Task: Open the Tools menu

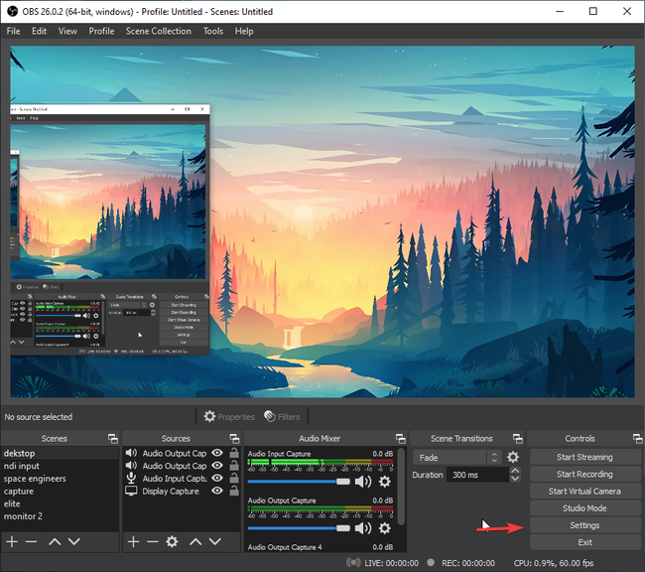Action: coord(213,31)
